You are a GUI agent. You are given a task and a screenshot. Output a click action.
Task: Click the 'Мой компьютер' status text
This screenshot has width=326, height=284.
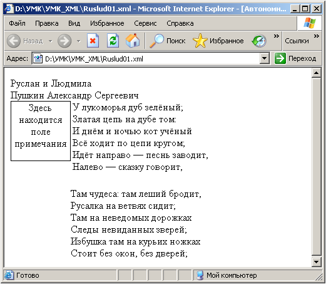[232, 275]
